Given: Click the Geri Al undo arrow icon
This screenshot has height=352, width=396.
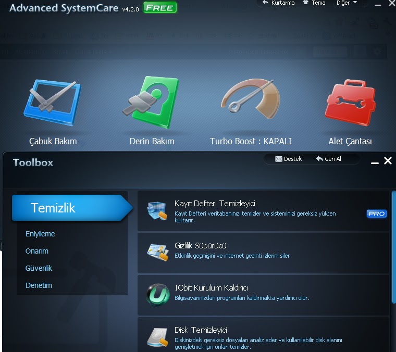Looking at the screenshot, I should pyautogui.click(x=319, y=158).
